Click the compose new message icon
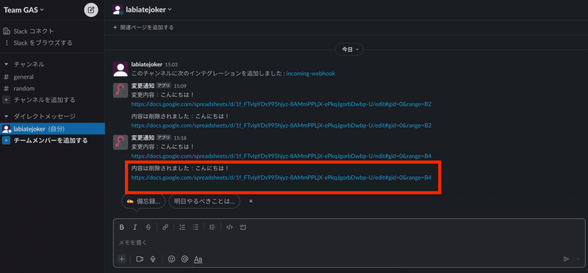 (90, 10)
